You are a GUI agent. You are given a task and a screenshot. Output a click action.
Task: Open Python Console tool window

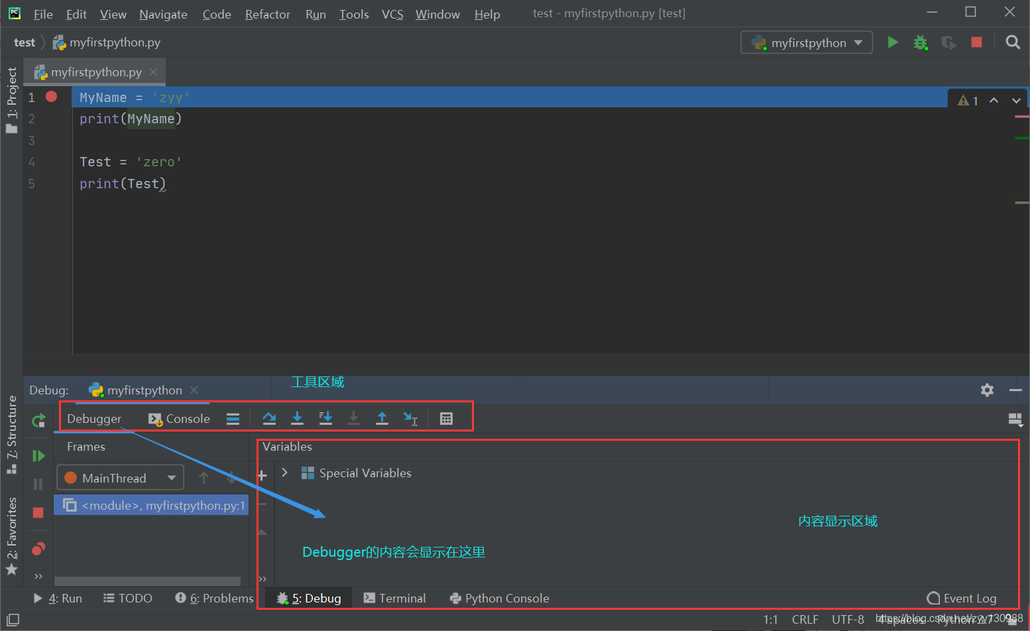click(499, 599)
